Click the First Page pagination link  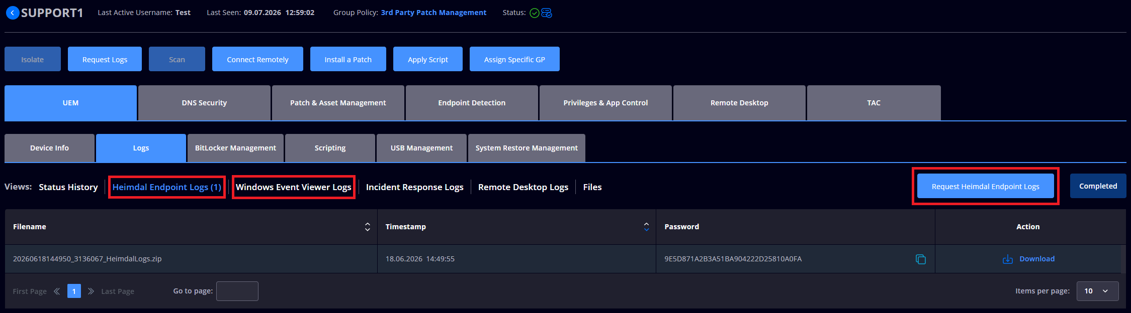pyautogui.click(x=30, y=291)
